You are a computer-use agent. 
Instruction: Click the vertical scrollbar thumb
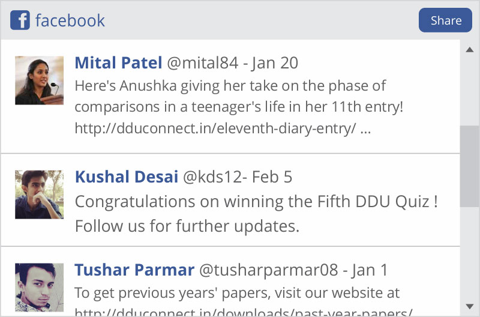pos(470,167)
